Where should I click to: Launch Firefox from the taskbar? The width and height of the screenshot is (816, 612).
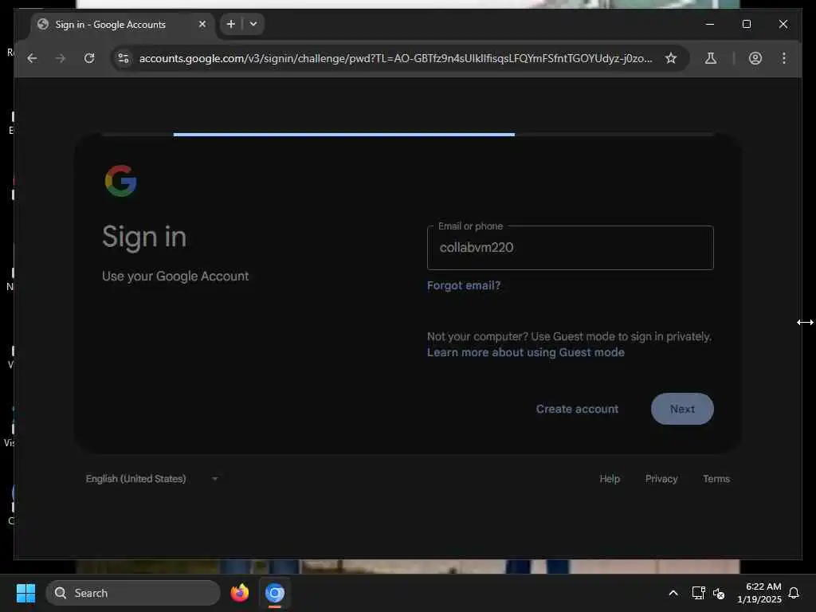pyautogui.click(x=239, y=593)
